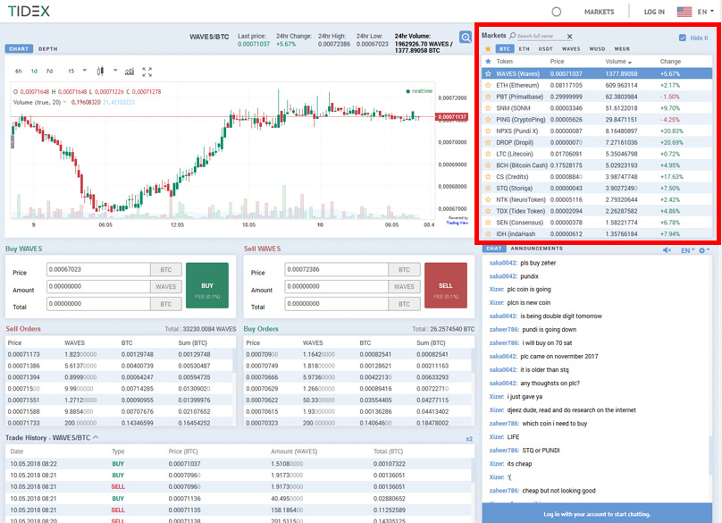The width and height of the screenshot is (722, 523).
Task: Switch to the DEPTH tab
Action: (48, 49)
